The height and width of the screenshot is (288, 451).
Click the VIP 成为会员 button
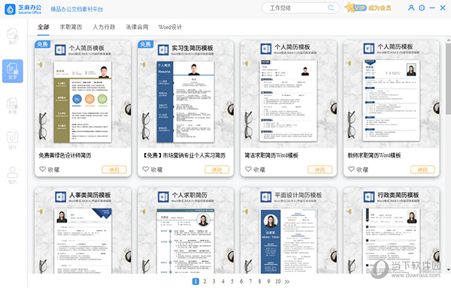[368, 7]
